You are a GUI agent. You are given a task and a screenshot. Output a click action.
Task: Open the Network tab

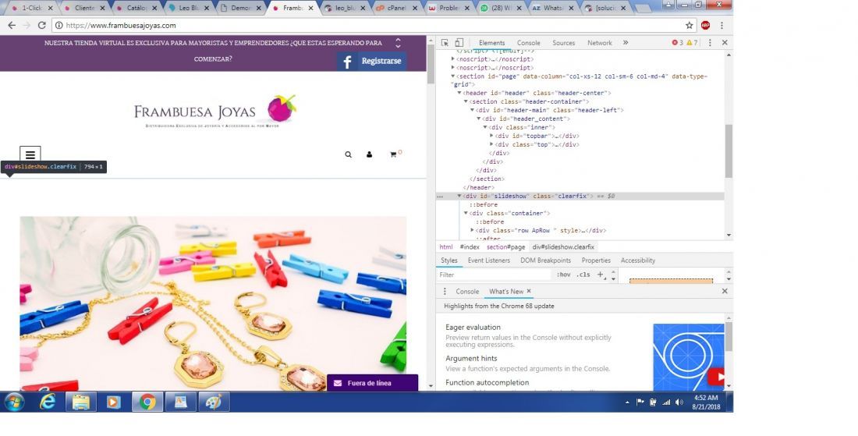point(600,43)
